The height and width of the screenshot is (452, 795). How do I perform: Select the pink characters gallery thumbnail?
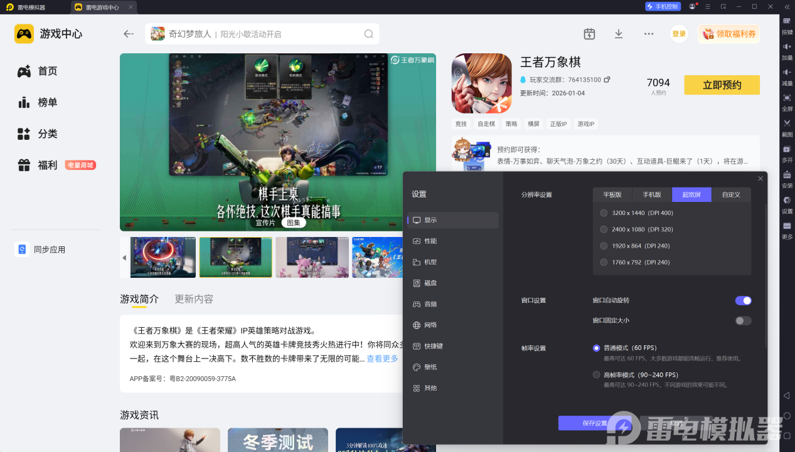coord(312,257)
